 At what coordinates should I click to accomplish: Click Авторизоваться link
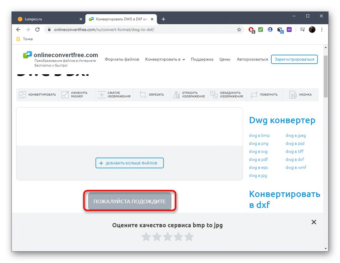[x=252, y=59]
